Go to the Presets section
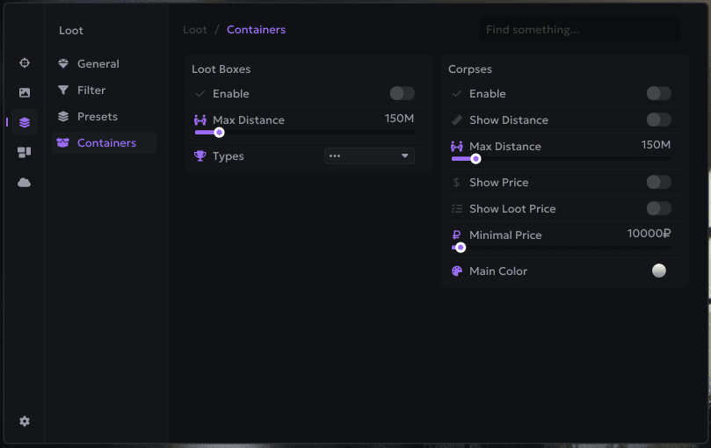Screen dimensions: 711x448 click(x=97, y=117)
